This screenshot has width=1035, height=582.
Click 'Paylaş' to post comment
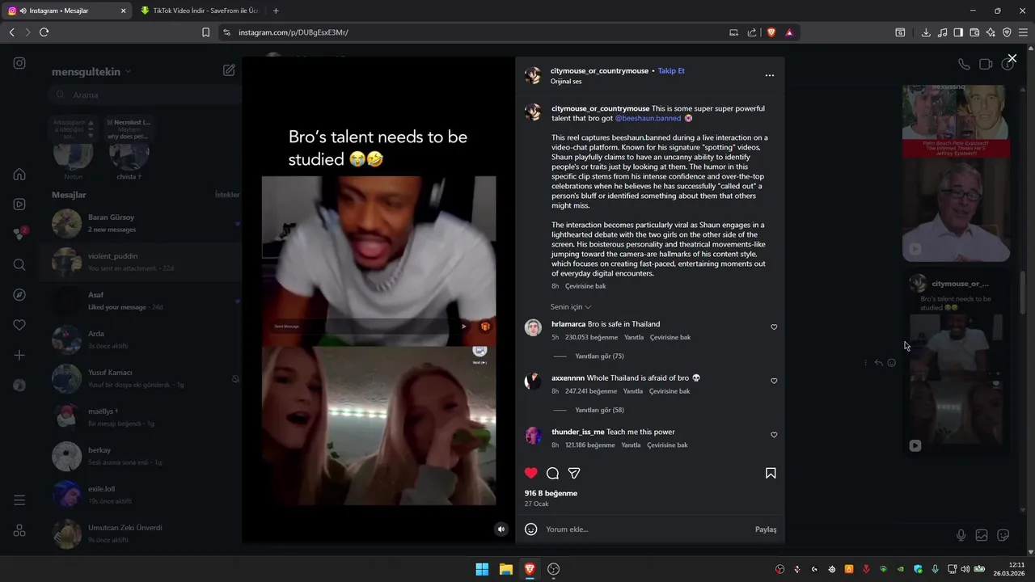coord(766,529)
